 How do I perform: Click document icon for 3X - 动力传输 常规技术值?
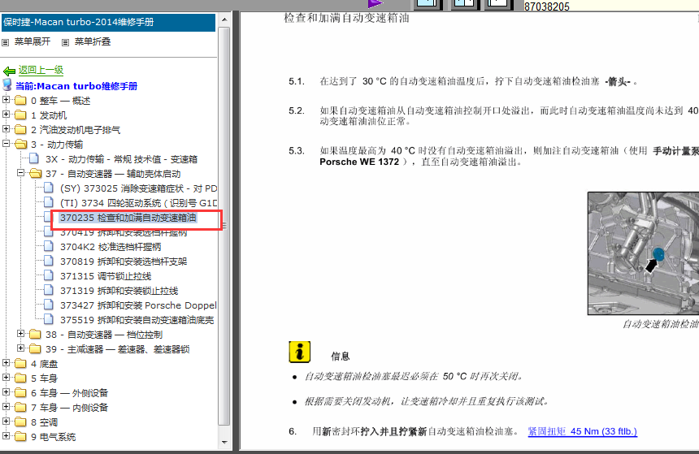tap(34, 158)
